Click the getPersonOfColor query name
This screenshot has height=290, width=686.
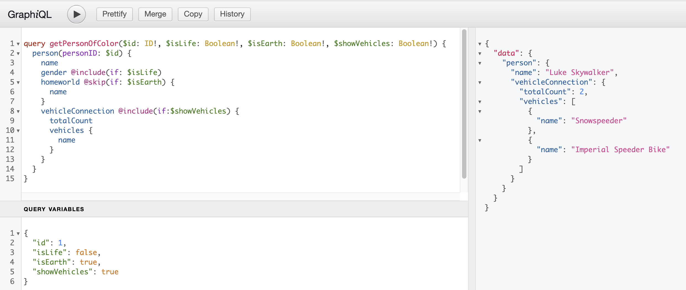point(84,44)
